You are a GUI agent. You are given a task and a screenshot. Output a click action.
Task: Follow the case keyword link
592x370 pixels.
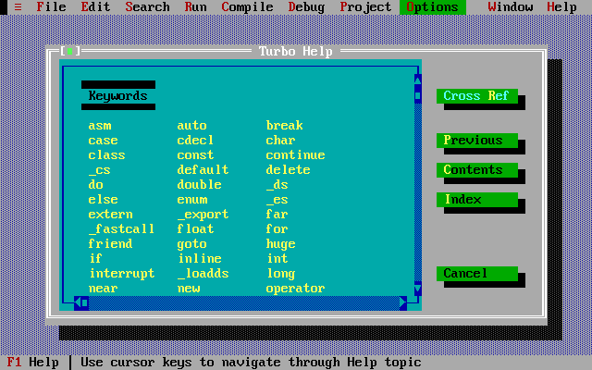click(103, 141)
